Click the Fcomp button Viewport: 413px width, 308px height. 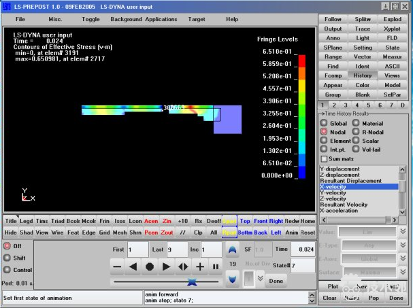pyautogui.click(x=333, y=75)
